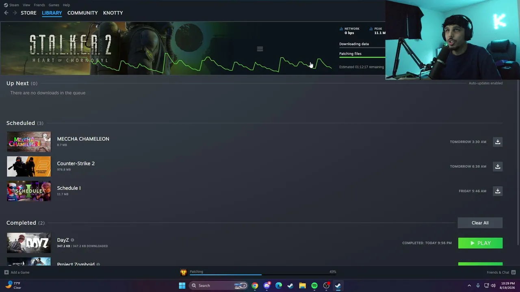Open the first Steam taskbar icon
The height and width of the screenshot is (292, 520).
[290, 286]
